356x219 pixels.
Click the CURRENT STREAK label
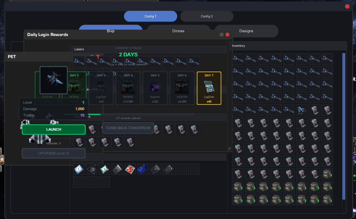[x=128, y=48]
